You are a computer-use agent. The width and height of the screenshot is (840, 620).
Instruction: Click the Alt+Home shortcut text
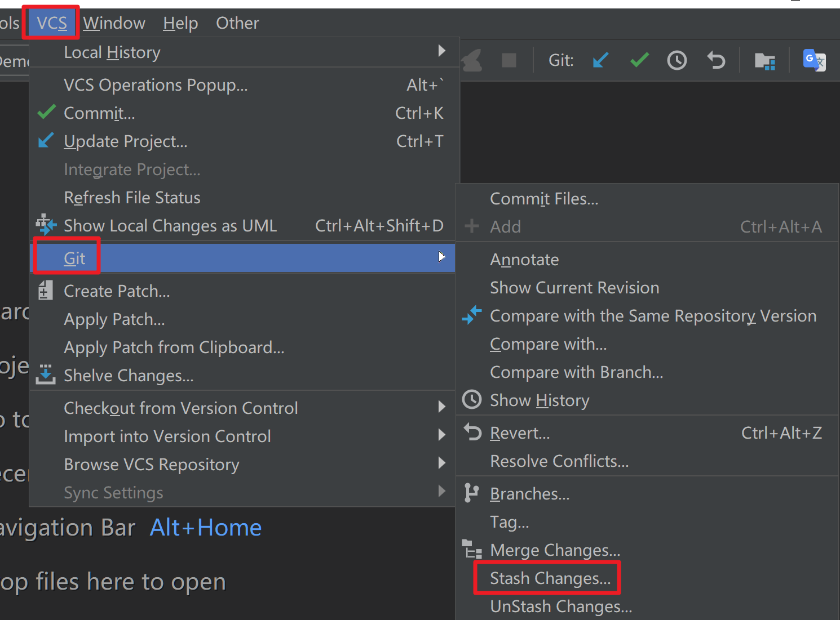[x=206, y=528]
